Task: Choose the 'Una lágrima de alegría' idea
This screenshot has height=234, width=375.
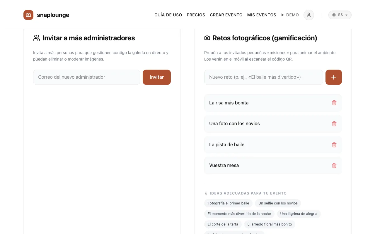Action: click(299, 214)
